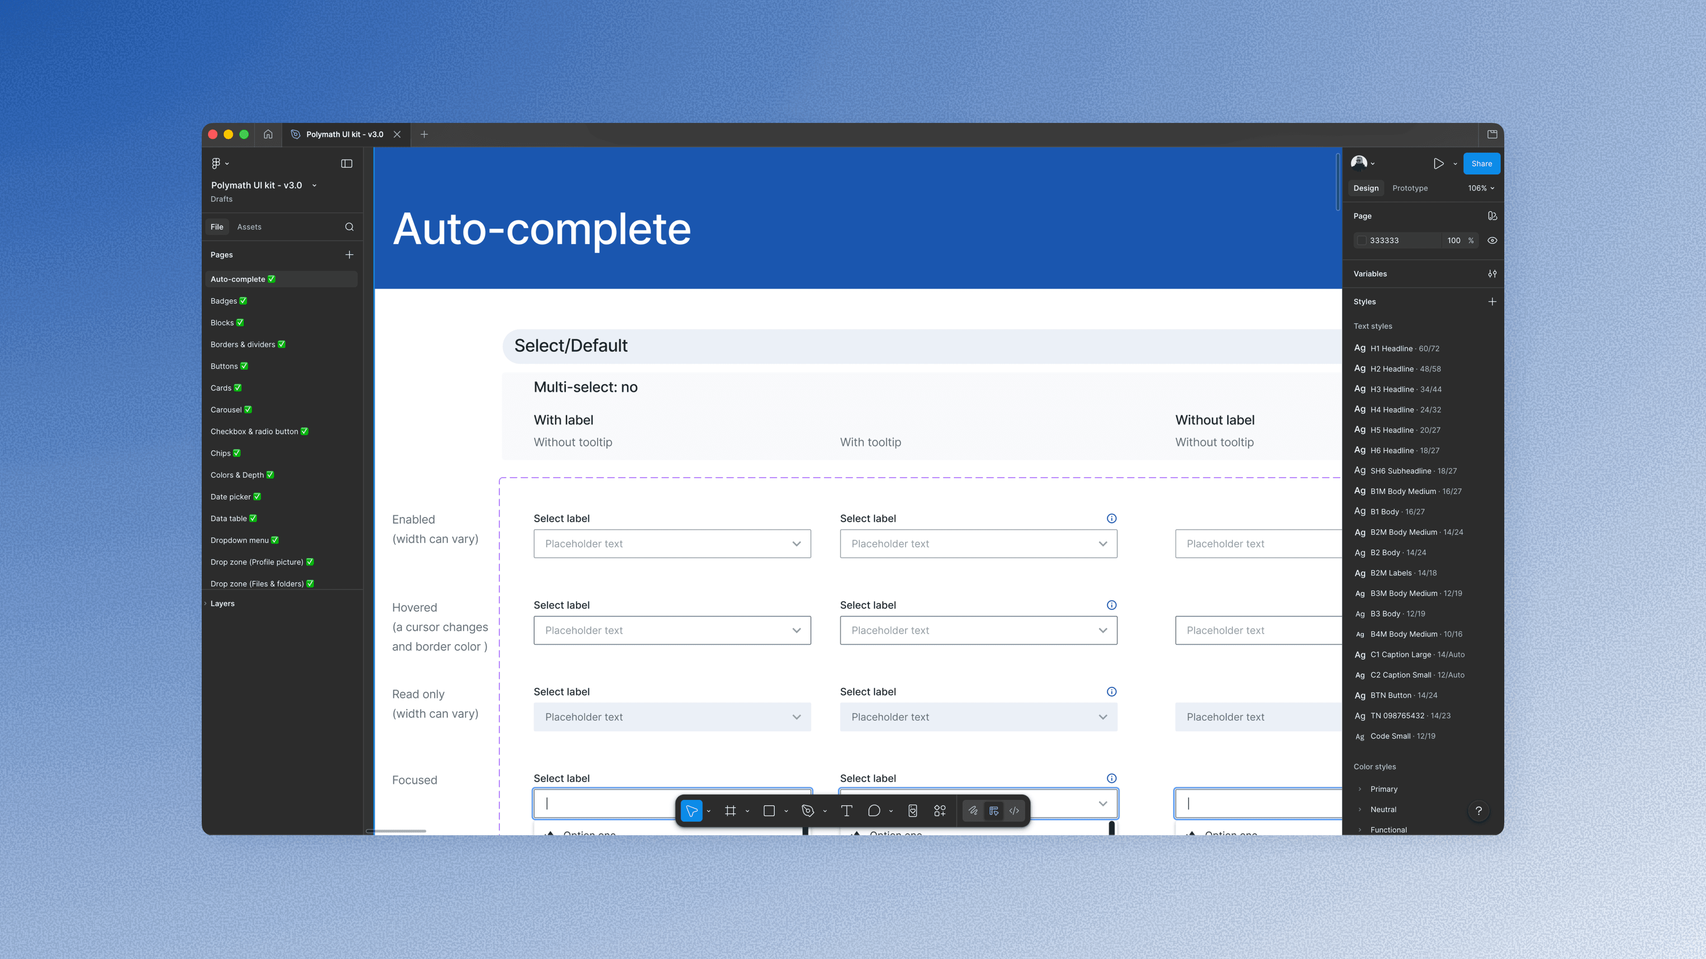
Task: Open the Actions tool with plus shapes
Action: coord(940,811)
